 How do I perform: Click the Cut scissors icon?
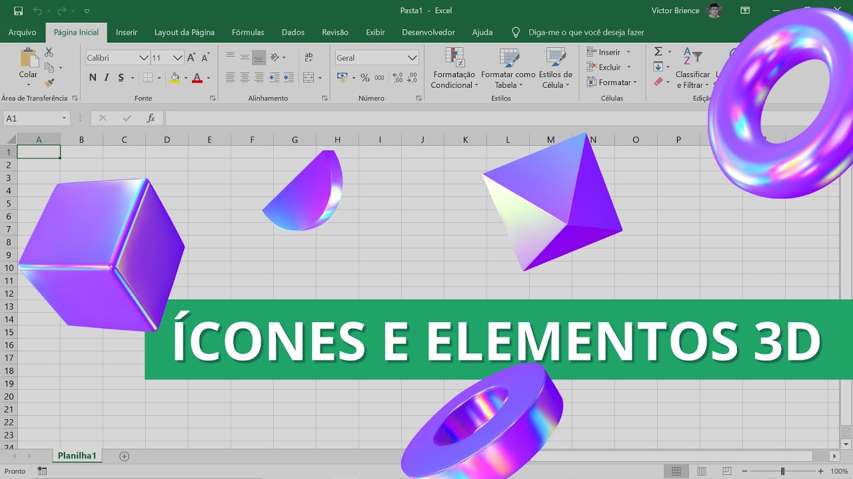pyautogui.click(x=49, y=52)
